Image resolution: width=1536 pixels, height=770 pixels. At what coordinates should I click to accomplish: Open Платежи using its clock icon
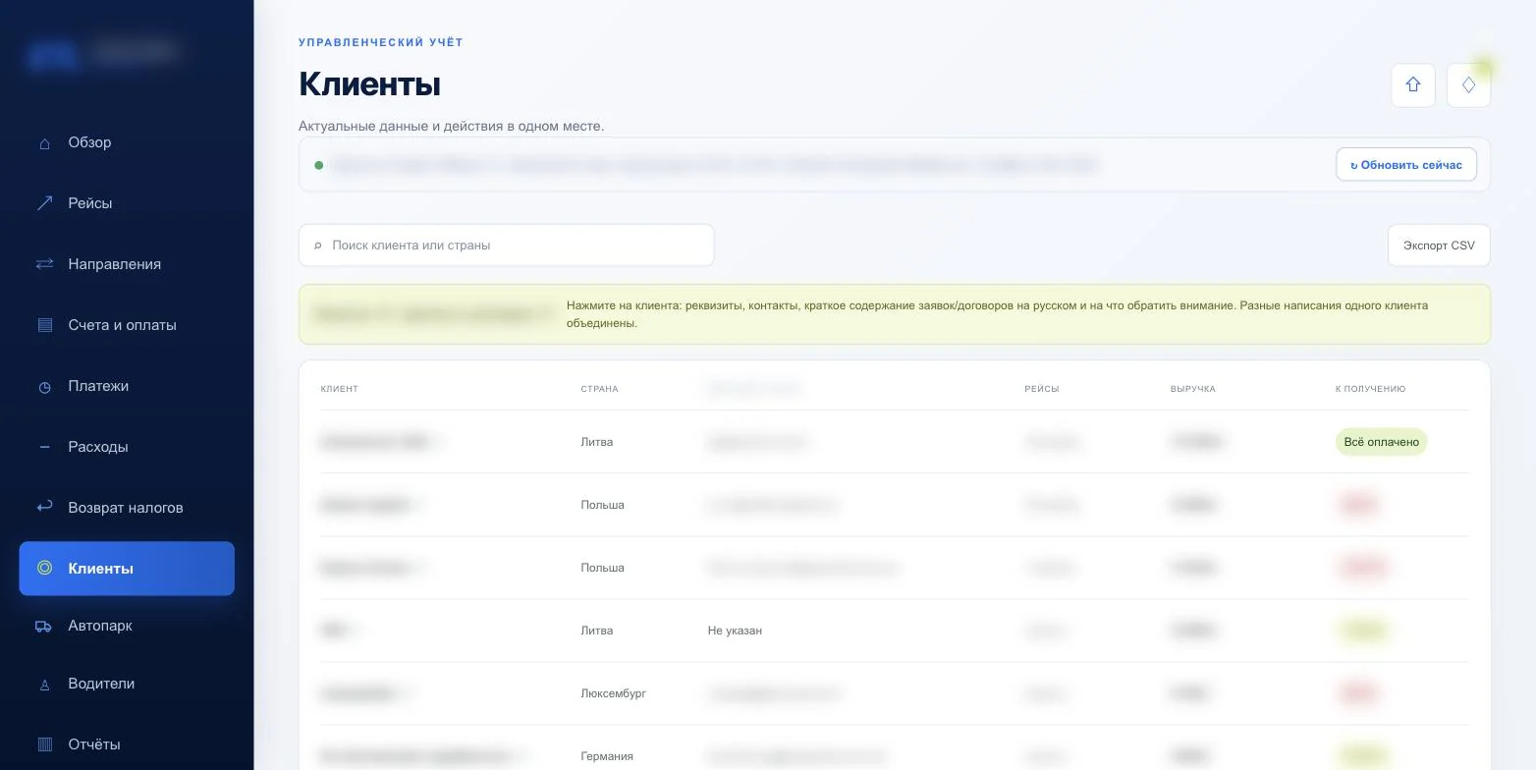pyautogui.click(x=44, y=387)
